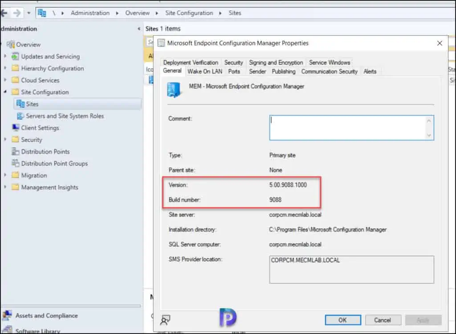Click the Cloud Services folder icon
The width and height of the screenshot is (456, 334).
pyautogui.click(x=15, y=80)
